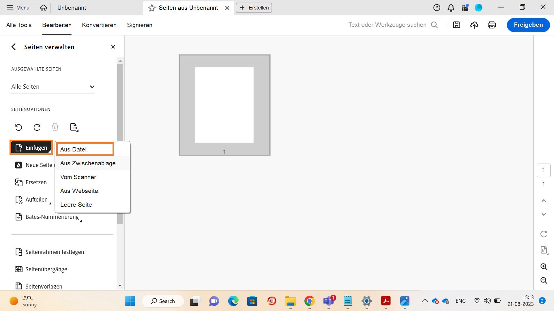Zoom in using magnifier plus icon
This screenshot has width=554, height=311.
point(544,267)
